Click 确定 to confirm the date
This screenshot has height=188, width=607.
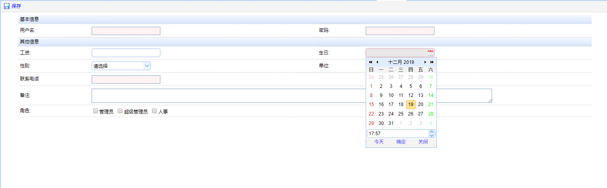coord(401,142)
